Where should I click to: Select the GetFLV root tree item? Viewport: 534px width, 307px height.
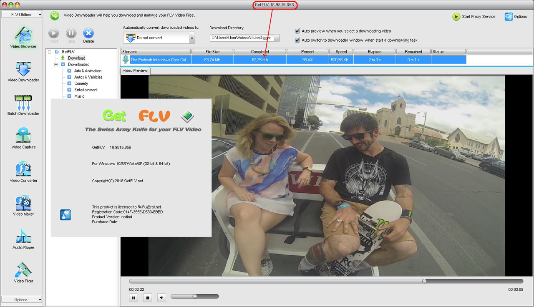pos(68,52)
